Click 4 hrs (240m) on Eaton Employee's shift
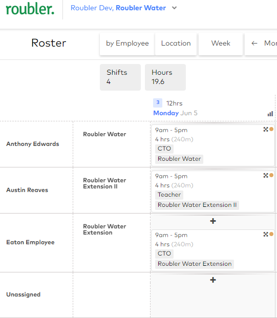The image size is (277, 318). coord(174,244)
